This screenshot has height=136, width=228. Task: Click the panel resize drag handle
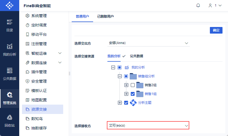coord(69,74)
